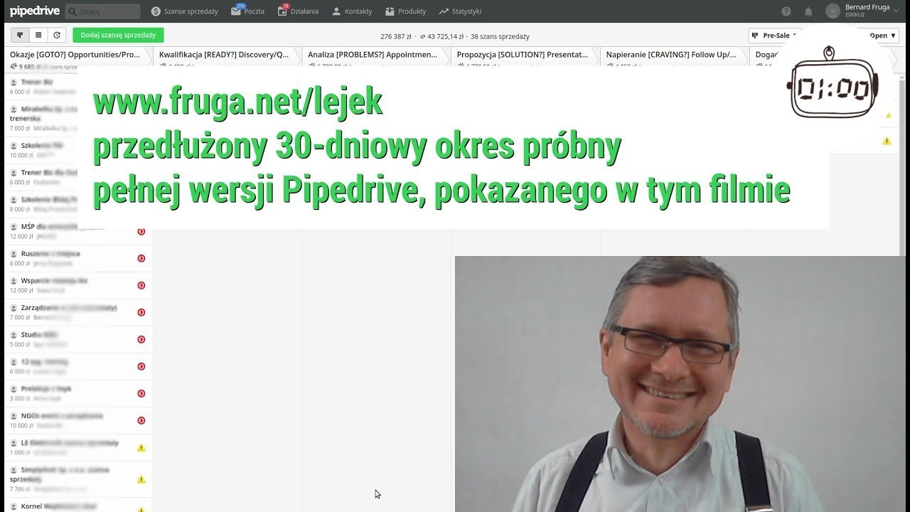Screen dimensions: 910x512
Task: Open the Kornel deal card
Action: coord(78,506)
